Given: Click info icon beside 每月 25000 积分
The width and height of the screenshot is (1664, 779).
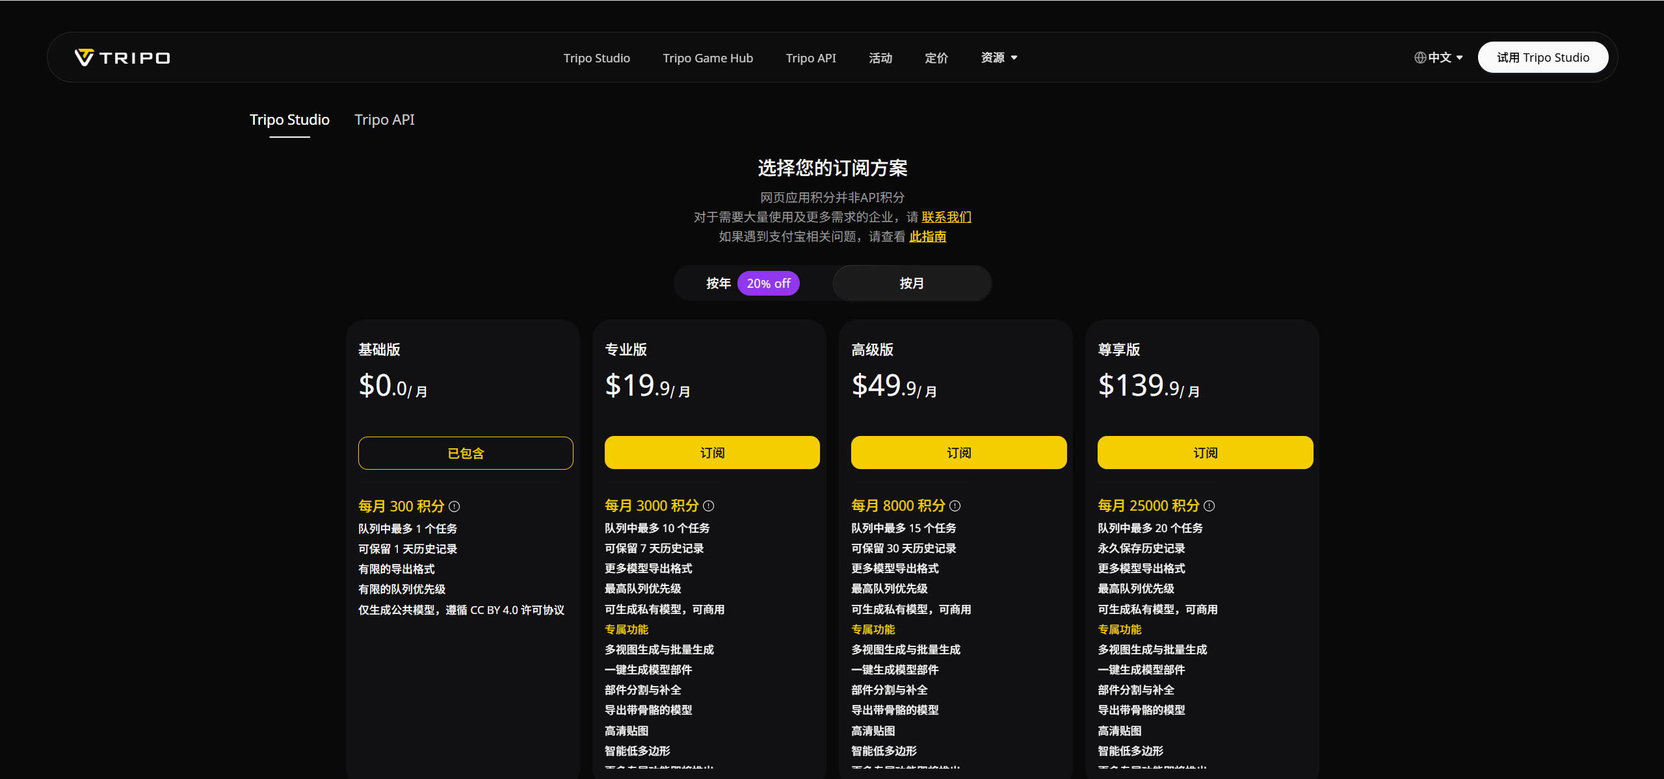Looking at the screenshot, I should tap(1209, 505).
